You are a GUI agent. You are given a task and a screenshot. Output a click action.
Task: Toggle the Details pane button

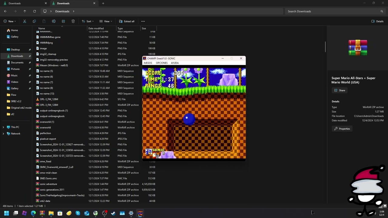point(377,21)
